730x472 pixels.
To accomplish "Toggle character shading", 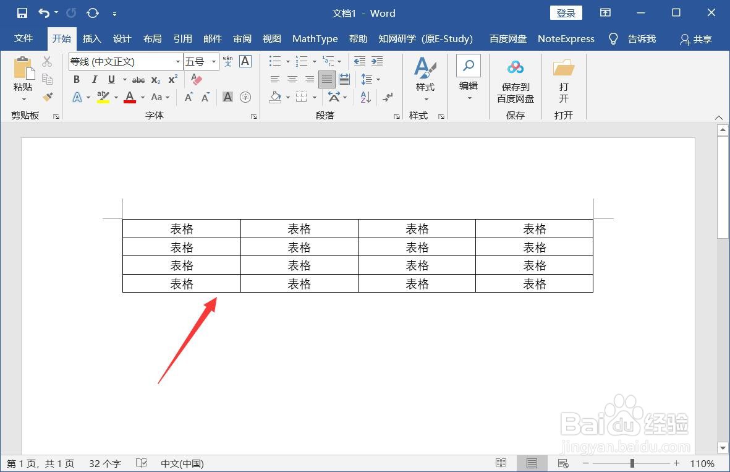I will 227,97.
